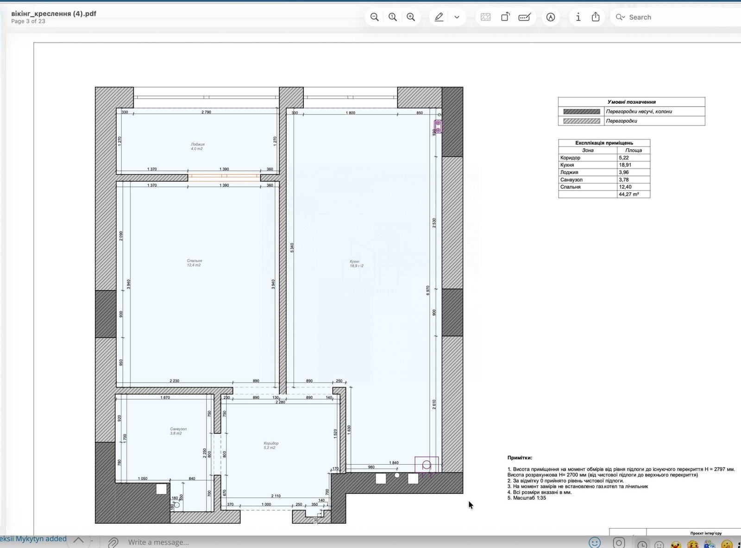The width and height of the screenshot is (741, 548).
Task: Open the search options magnifier dropdown
Action: tap(620, 17)
